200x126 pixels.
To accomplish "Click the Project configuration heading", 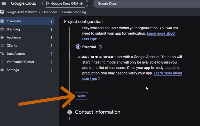I will tap(83, 21).
